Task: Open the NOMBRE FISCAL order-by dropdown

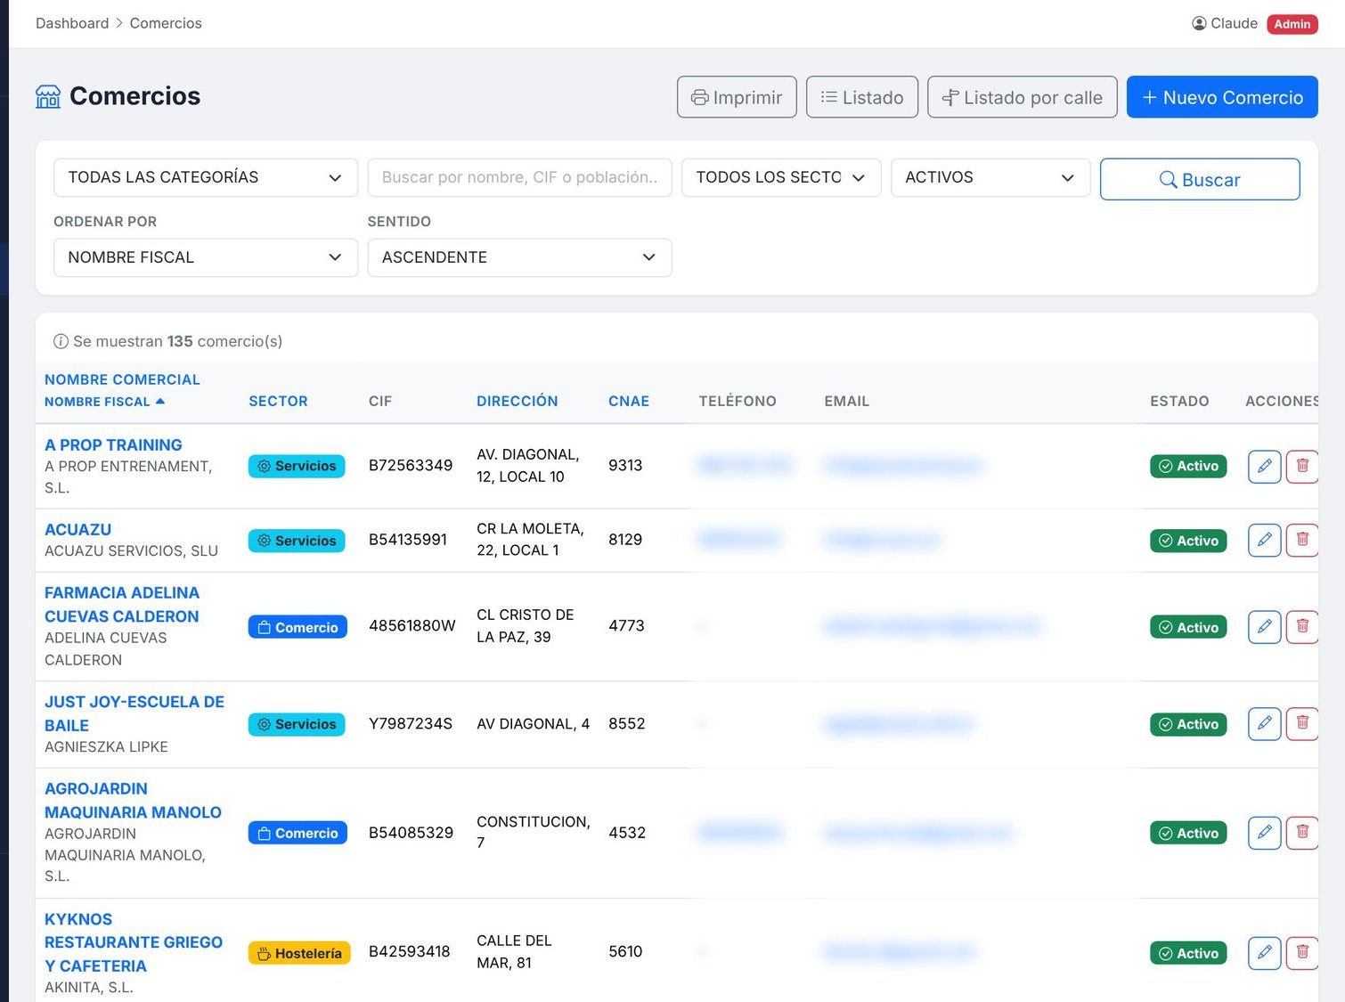Action: [206, 257]
